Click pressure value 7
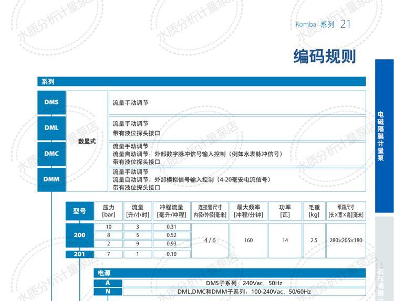 pos(109,254)
